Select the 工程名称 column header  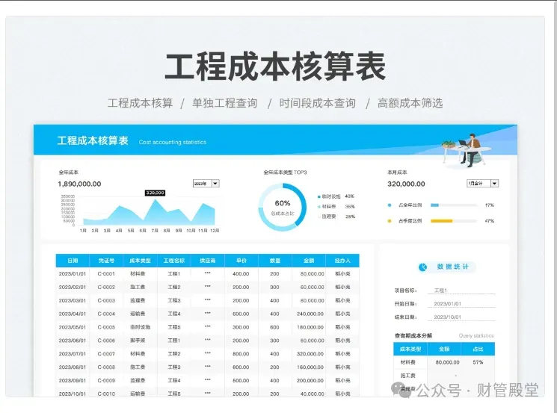tap(174, 261)
